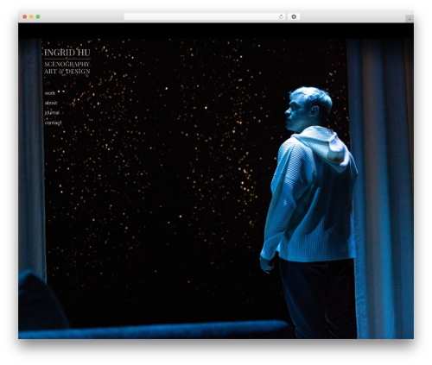Enter full screen with the green dot
Image resolution: width=432 pixels, height=365 pixels.
(x=38, y=17)
